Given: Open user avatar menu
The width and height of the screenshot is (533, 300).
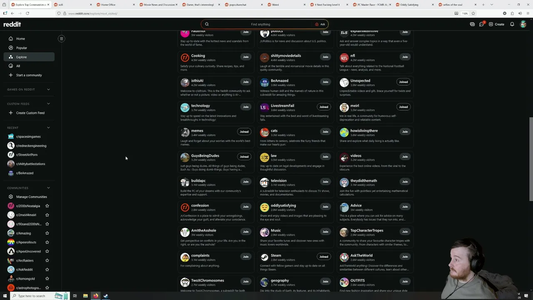Looking at the screenshot, I should pyautogui.click(x=523, y=24).
